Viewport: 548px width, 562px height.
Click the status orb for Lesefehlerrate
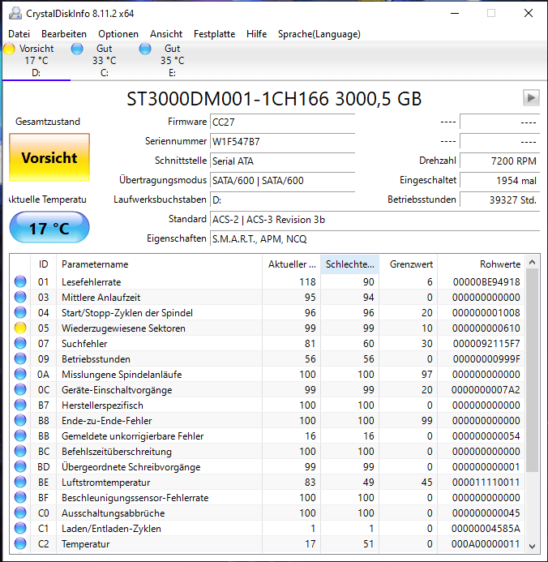20,281
